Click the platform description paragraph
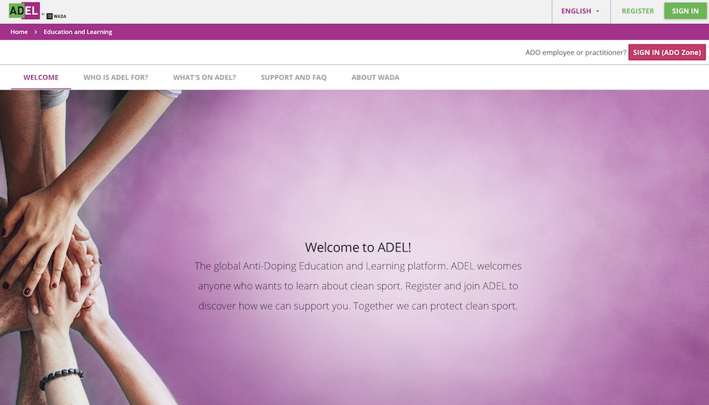The image size is (709, 405). coord(357,286)
